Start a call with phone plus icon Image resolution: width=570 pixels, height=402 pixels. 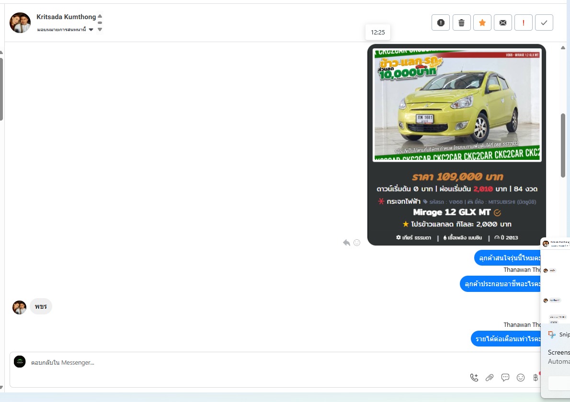(474, 378)
